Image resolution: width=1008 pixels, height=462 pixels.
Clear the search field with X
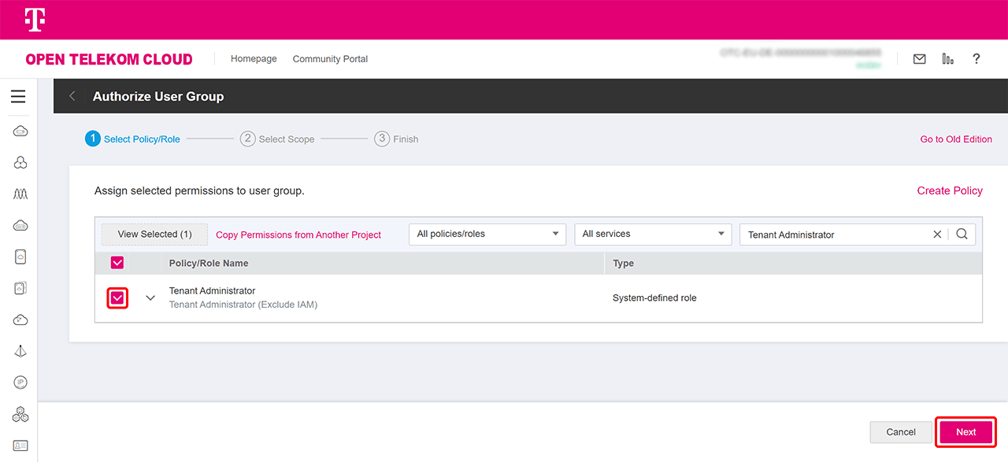[937, 235]
